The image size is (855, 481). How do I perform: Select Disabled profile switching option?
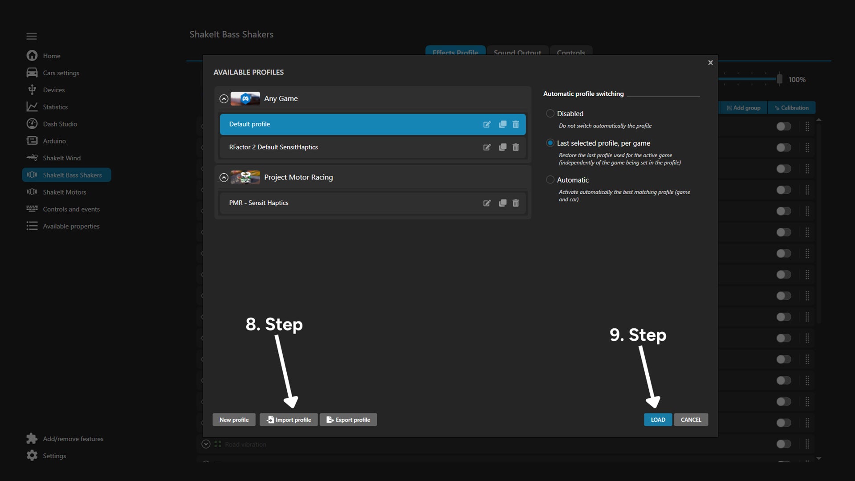coord(550,114)
